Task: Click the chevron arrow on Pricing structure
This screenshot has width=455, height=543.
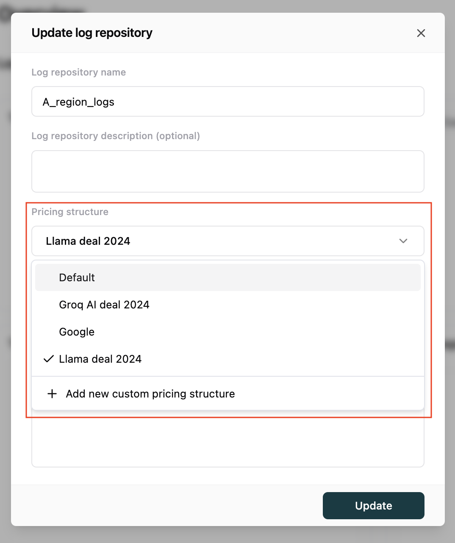Action: (x=403, y=241)
